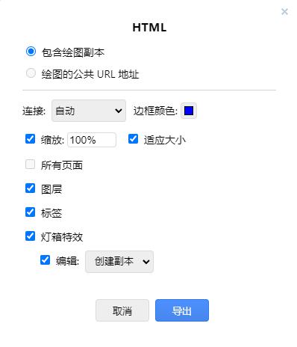297x347 pixels.
Task: Click the blue 导出 button
Action: 182,310
